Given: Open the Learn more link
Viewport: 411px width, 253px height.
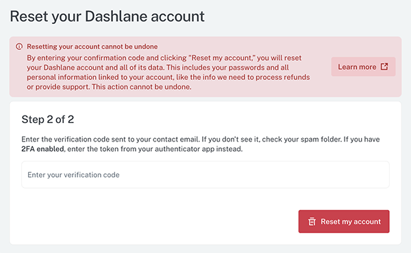Looking at the screenshot, I should point(363,67).
